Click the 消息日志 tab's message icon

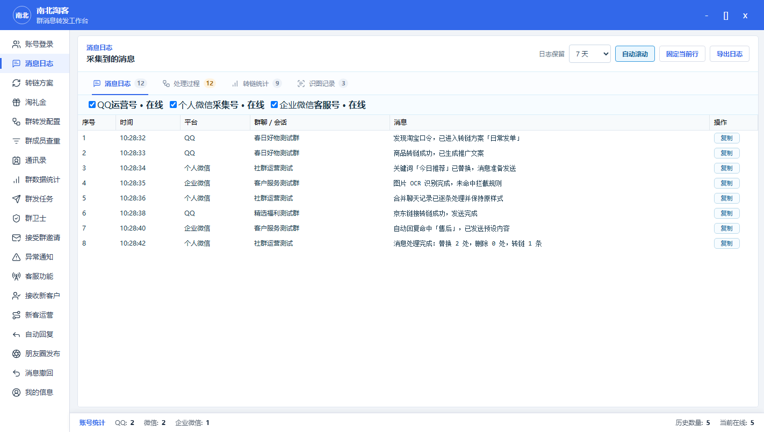click(97, 84)
